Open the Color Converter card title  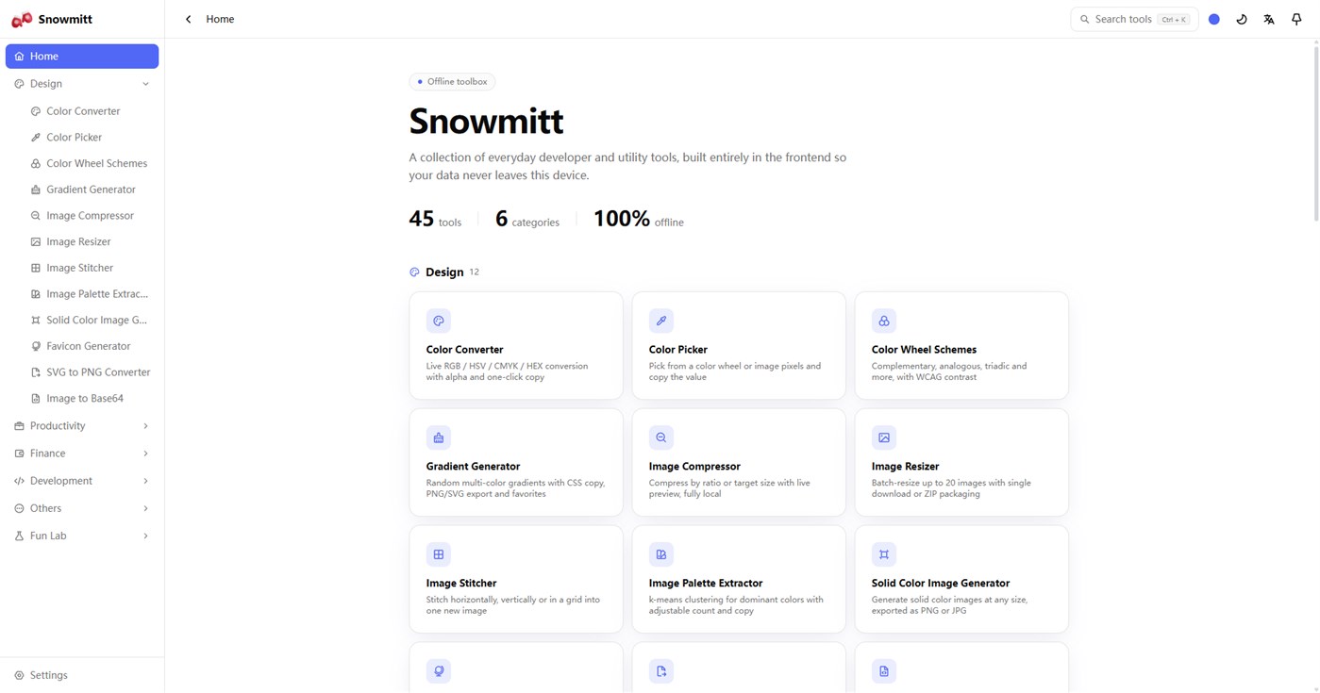click(x=464, y=350)
